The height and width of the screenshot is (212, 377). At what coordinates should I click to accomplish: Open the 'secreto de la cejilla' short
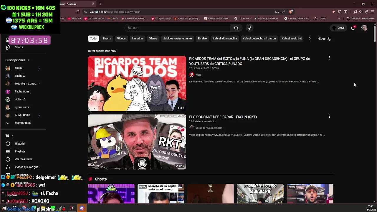(x=161, y=193)
